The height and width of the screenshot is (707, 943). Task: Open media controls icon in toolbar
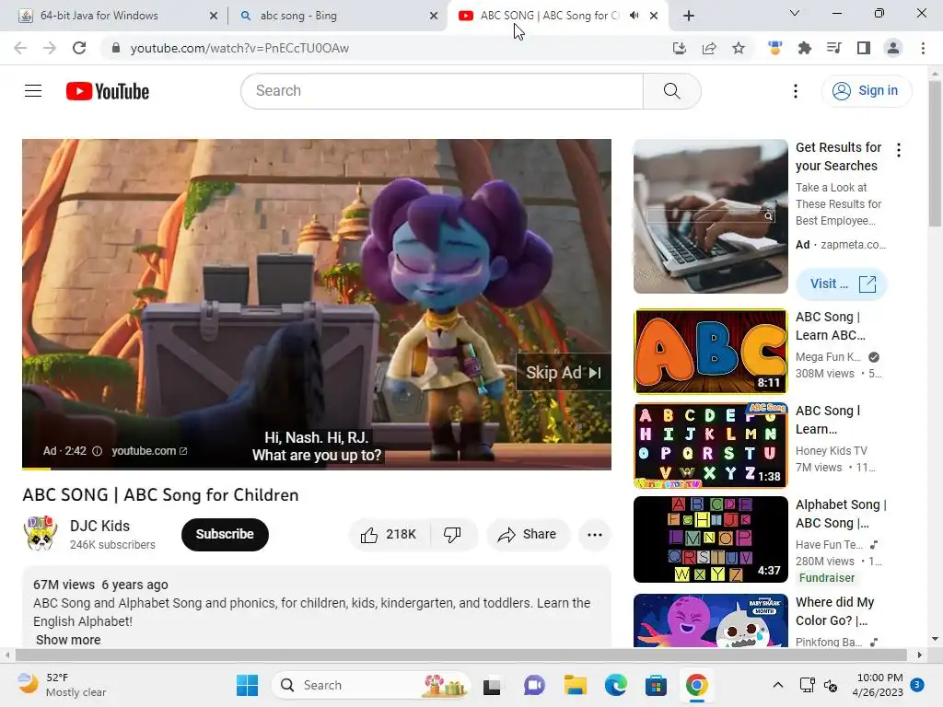833,48
